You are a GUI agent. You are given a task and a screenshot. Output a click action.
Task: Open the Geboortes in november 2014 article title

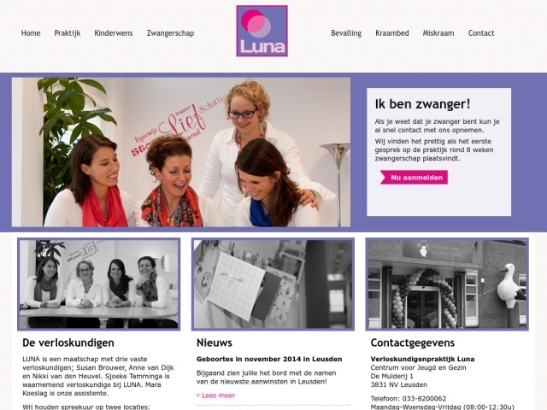[269, 359]
